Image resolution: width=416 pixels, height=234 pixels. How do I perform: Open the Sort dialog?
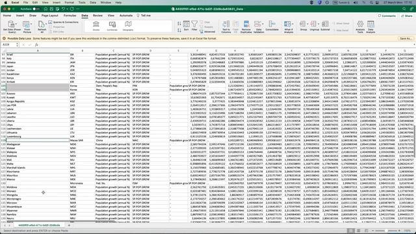(187, 25)
